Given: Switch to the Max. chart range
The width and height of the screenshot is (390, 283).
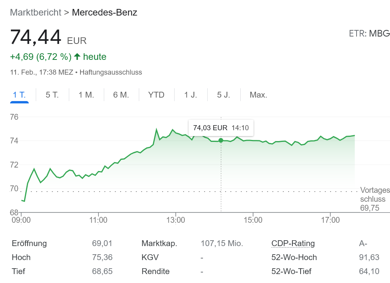Looking at the screenshot, I should 259,95.
